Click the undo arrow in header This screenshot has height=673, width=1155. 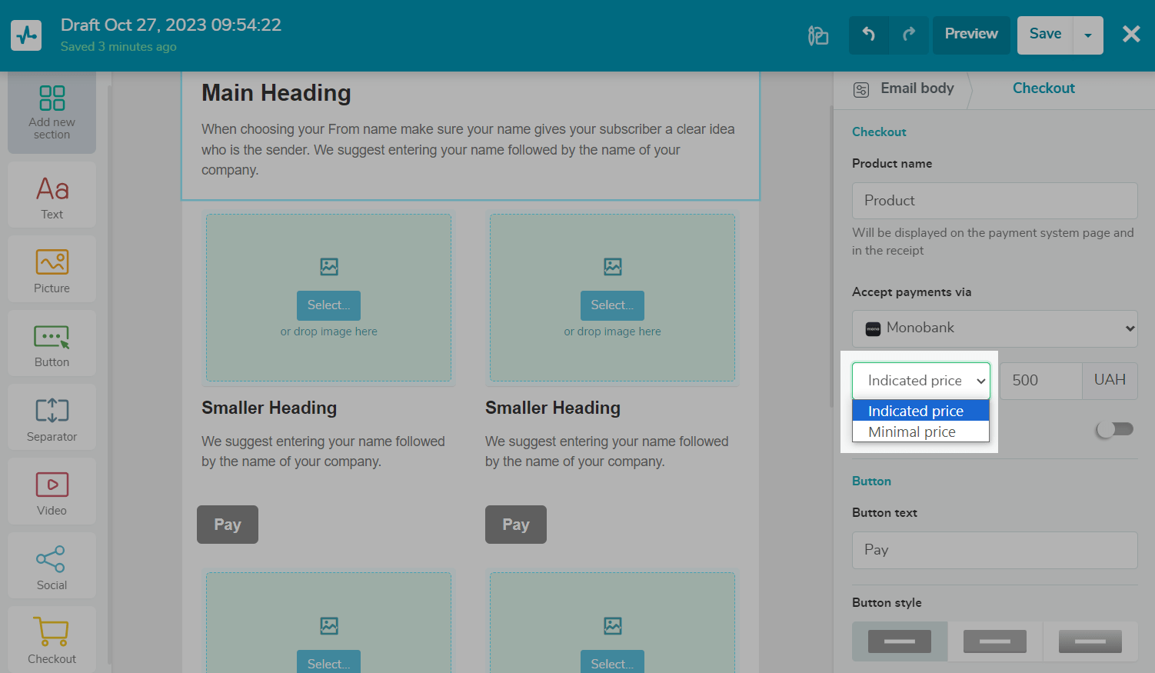click(x=868, y=35)
